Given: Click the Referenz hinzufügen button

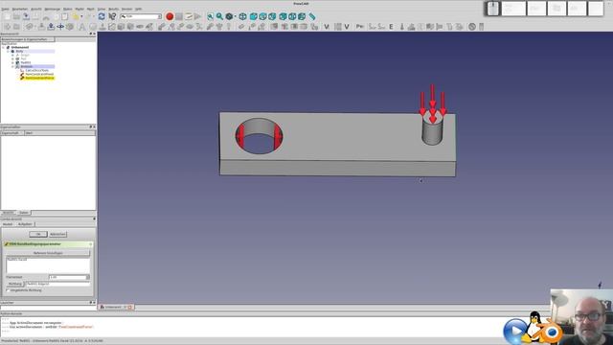Looking at the screenshot, I should 48,253.
